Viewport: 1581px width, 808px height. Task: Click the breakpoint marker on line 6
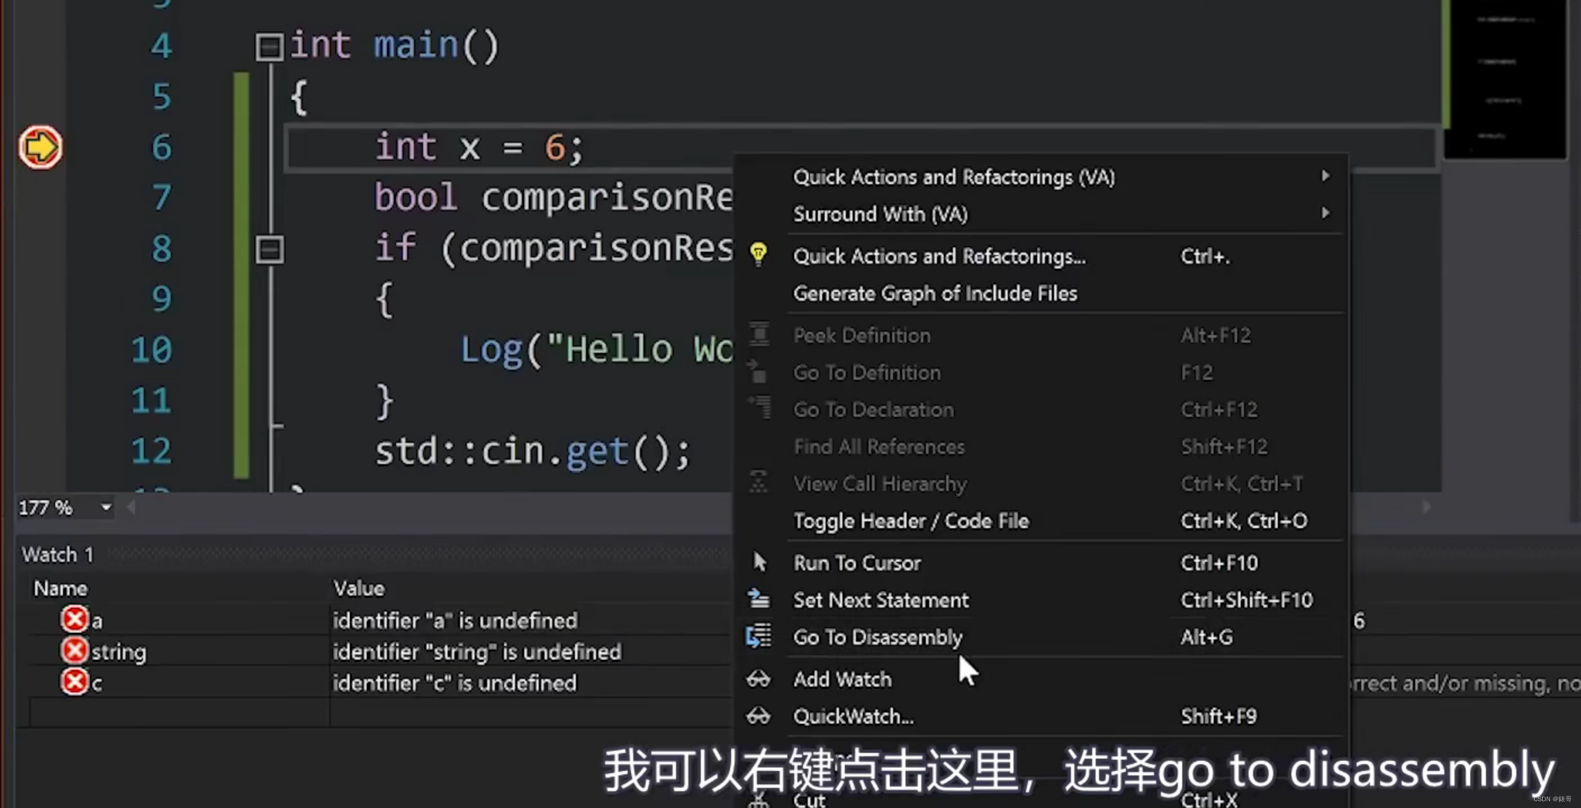(x=40, y=147)
